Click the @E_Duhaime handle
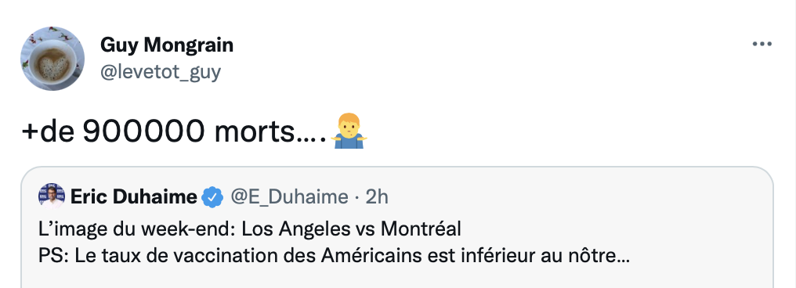Viewport: 796px width, 288px height. [x=289, y=196]
